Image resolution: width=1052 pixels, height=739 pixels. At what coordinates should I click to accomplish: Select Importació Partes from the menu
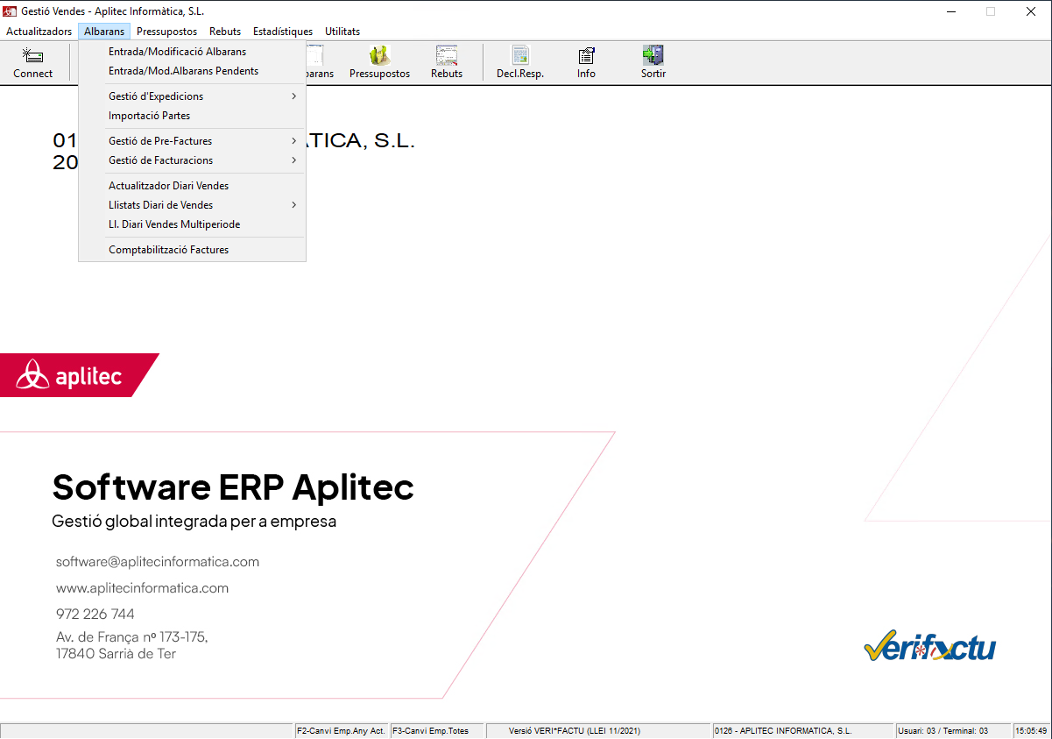click(149, 116)
